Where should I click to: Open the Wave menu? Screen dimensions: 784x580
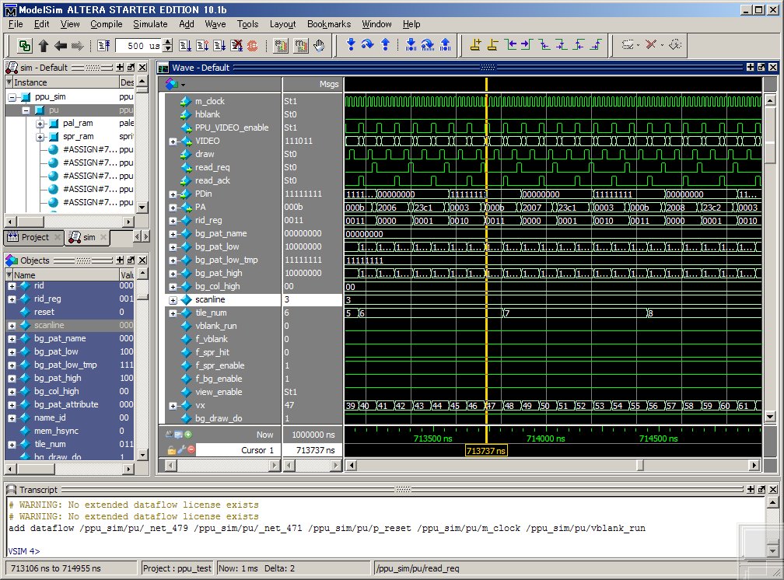pos(215,24)
